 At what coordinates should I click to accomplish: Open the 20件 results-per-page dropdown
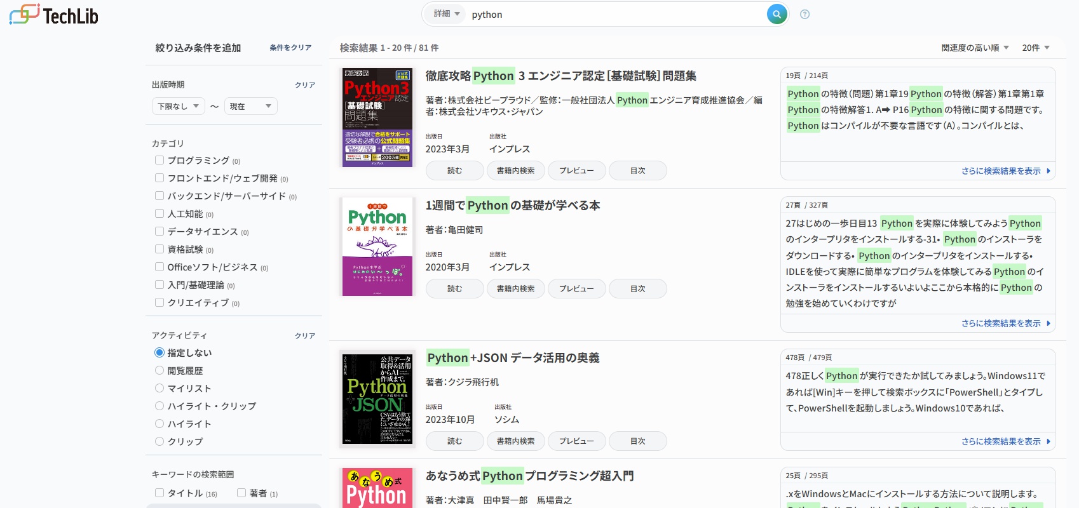point(1035,48)
